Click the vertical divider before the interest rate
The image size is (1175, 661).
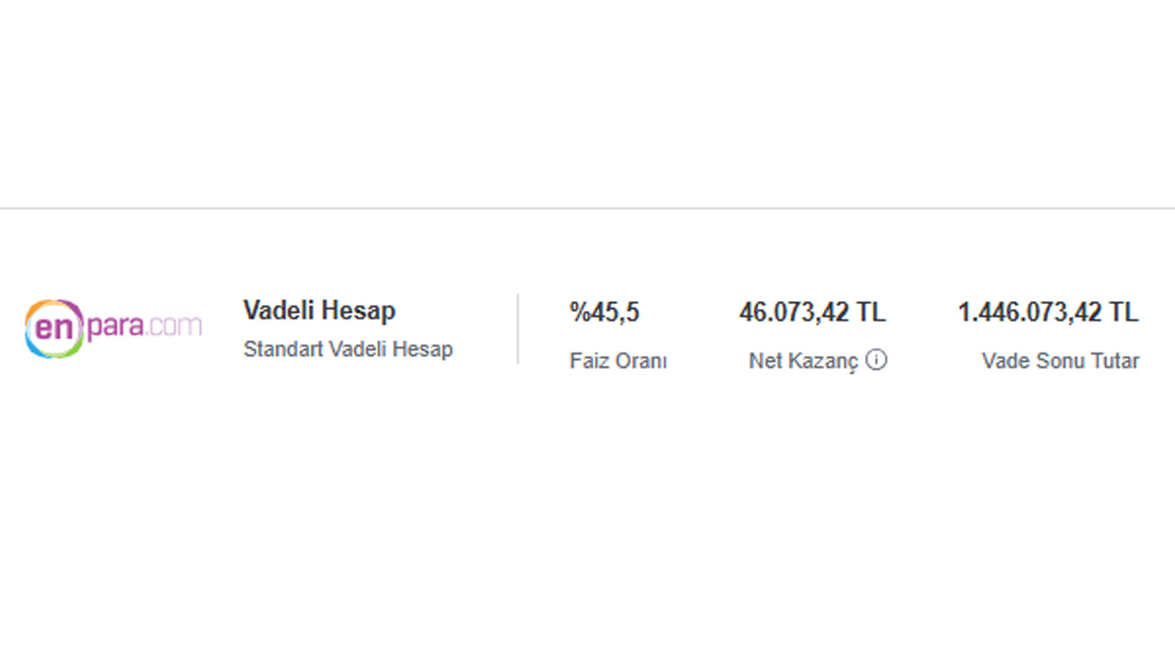[x=518, y=329]
